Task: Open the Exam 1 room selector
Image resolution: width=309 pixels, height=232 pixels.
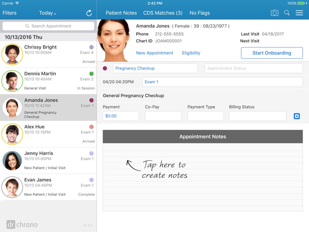Action: (x=222, y=82)
